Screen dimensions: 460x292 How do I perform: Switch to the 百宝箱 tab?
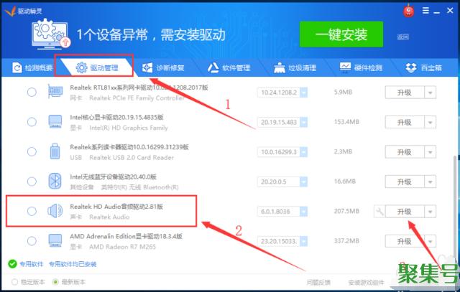pyautogui.click(x=423, y=68)
